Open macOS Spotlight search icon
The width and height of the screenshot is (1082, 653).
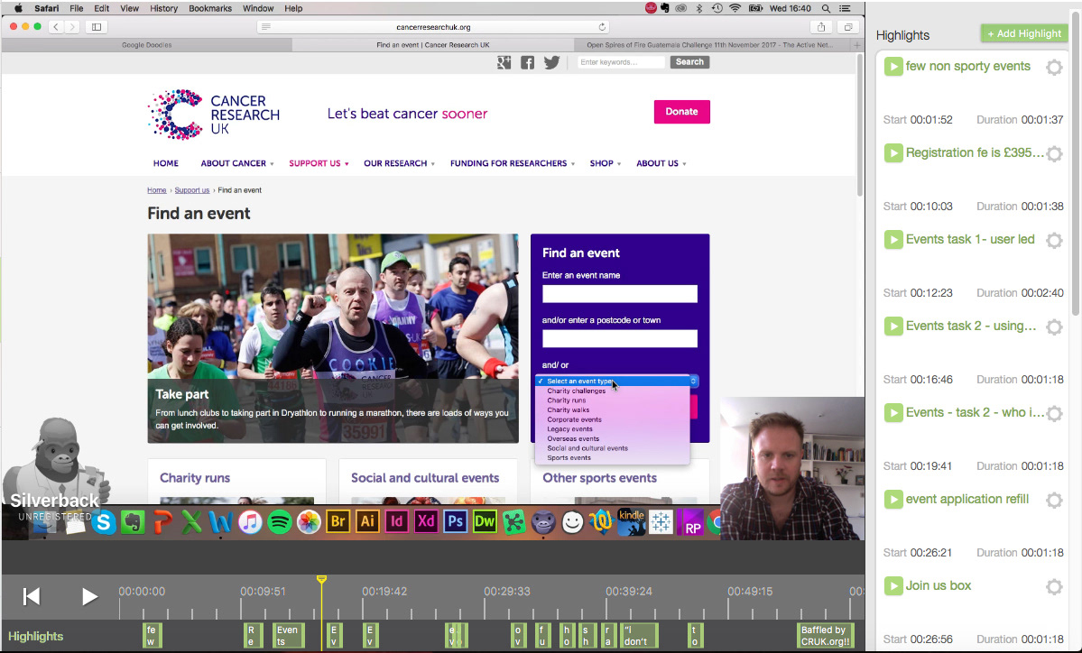tap(826, 8)
